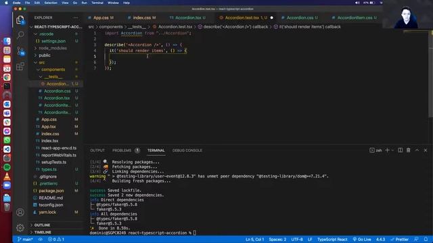The image size is (433, 243).
Task: Open the Selection menu
Action: [x=51, y=3]
